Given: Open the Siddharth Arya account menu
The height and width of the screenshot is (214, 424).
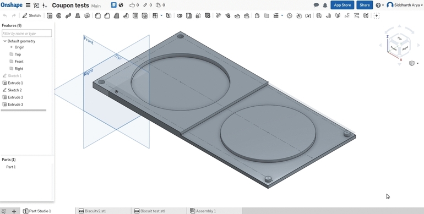Looking at the screenshot, I should pyautogui.click(x=405, y=5).
